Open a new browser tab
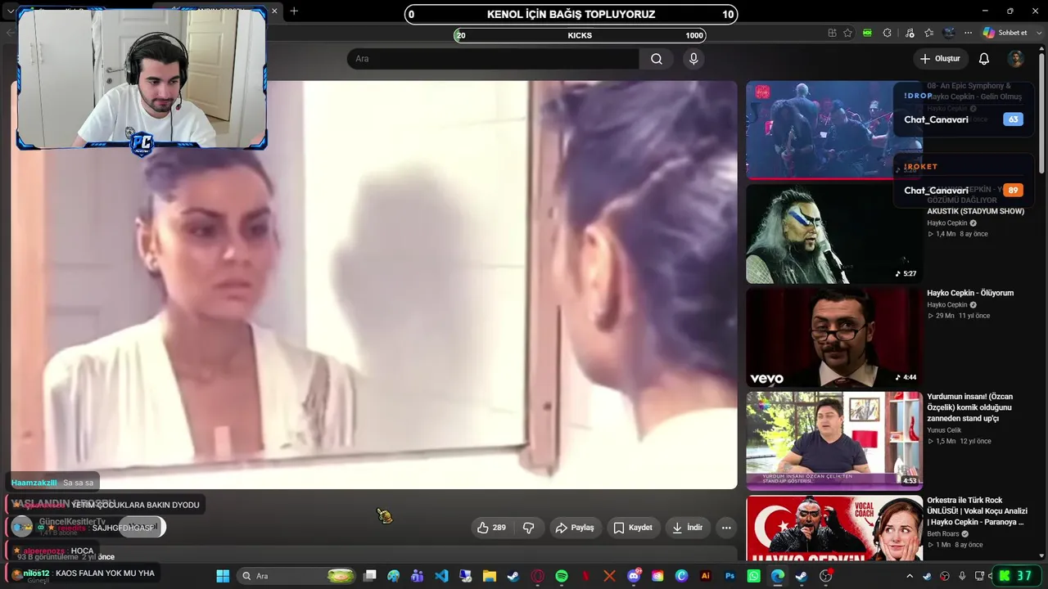Image resolution: width=1048 pixels, height=589 pixels. (294, 11)
